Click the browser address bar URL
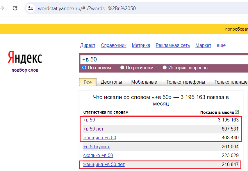 (87, 8)
